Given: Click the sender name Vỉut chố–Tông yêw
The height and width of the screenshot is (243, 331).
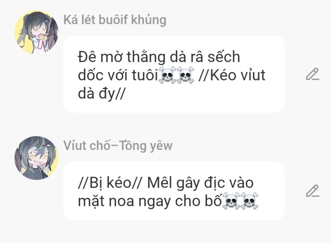Looking at the screenshot, I should point(118,146).
